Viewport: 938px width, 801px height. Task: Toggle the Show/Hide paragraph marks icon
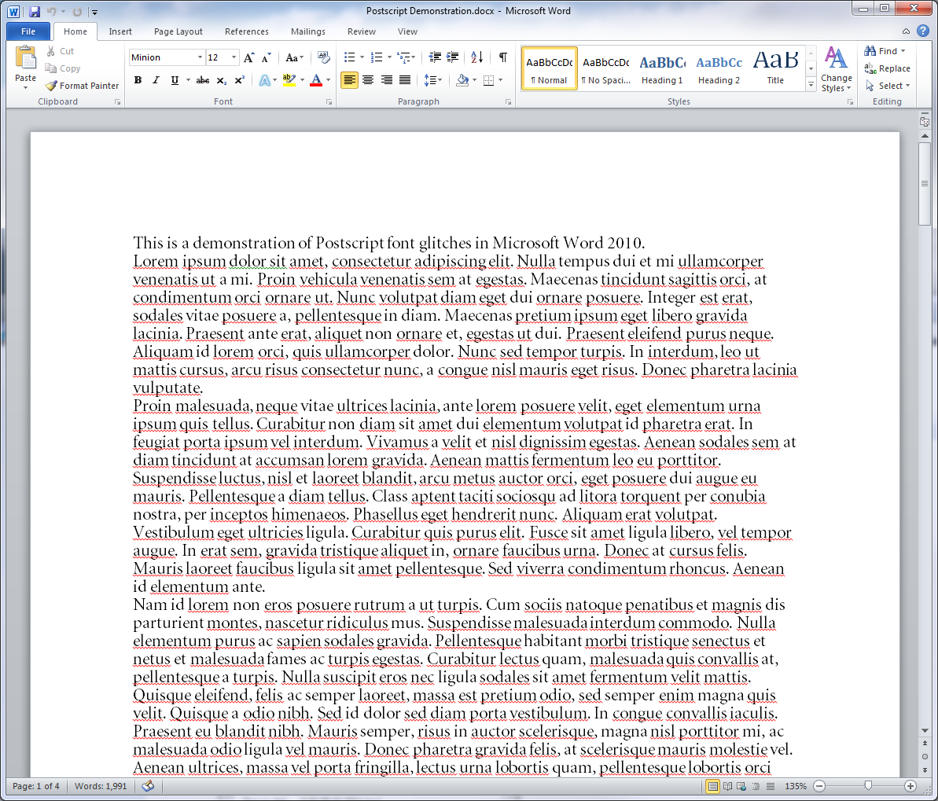coord(502,57)
